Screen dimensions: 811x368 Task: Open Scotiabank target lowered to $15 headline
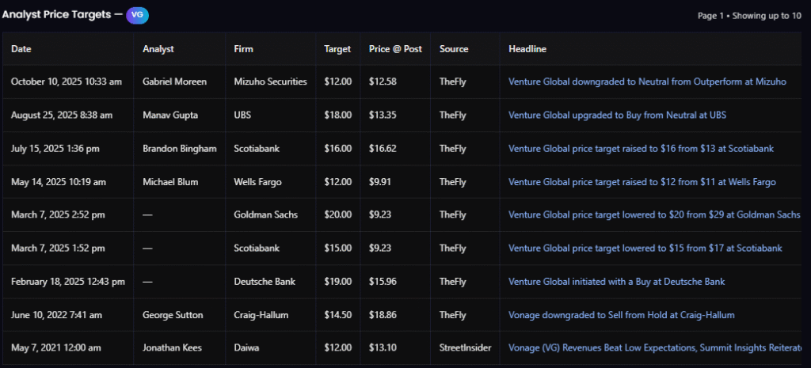pyautogui.click(x=645, y=248)
